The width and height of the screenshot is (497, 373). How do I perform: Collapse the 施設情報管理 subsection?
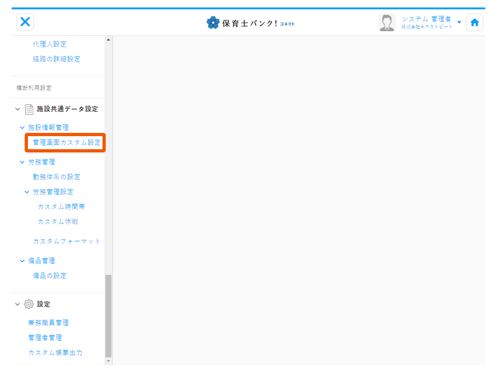tap(21, 127)
